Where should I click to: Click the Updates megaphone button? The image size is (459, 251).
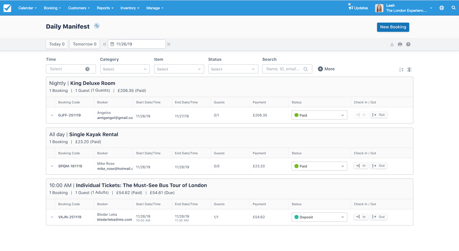358,8
